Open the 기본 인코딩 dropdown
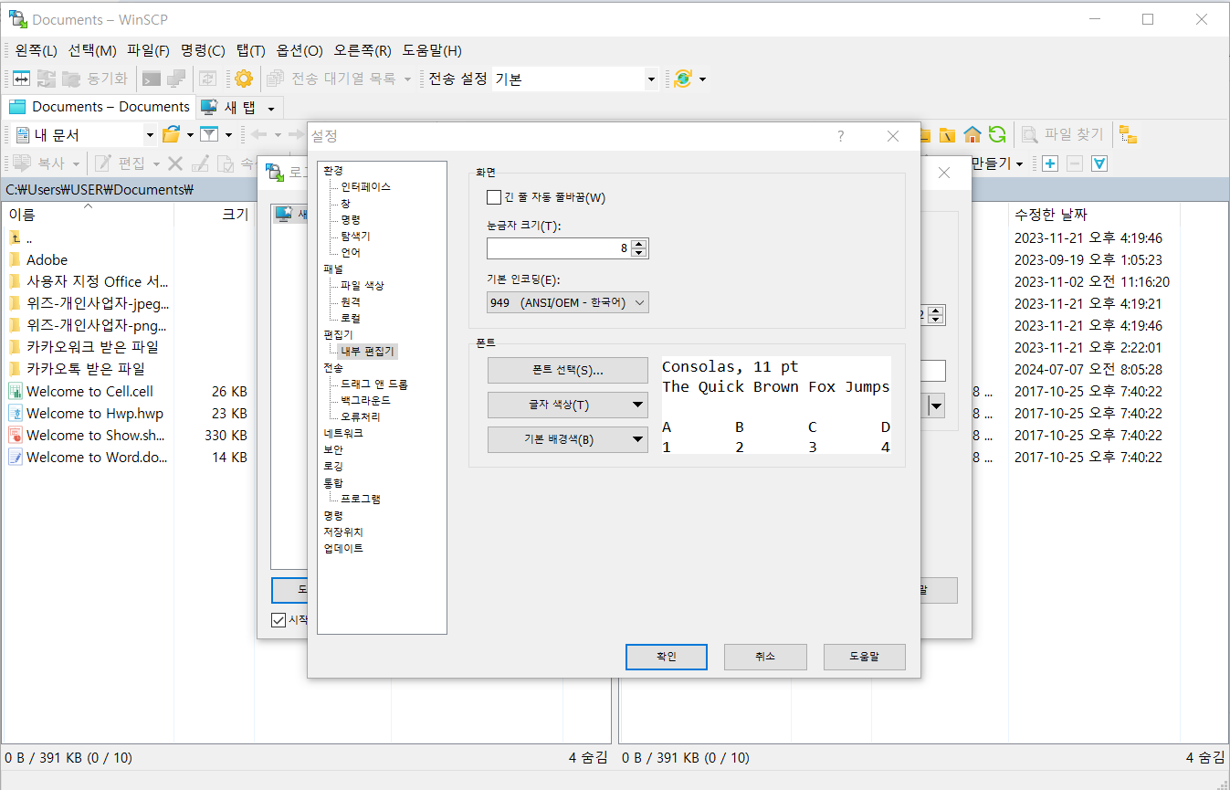This screenshot has width=1230, height=790. tap(568, 302)
